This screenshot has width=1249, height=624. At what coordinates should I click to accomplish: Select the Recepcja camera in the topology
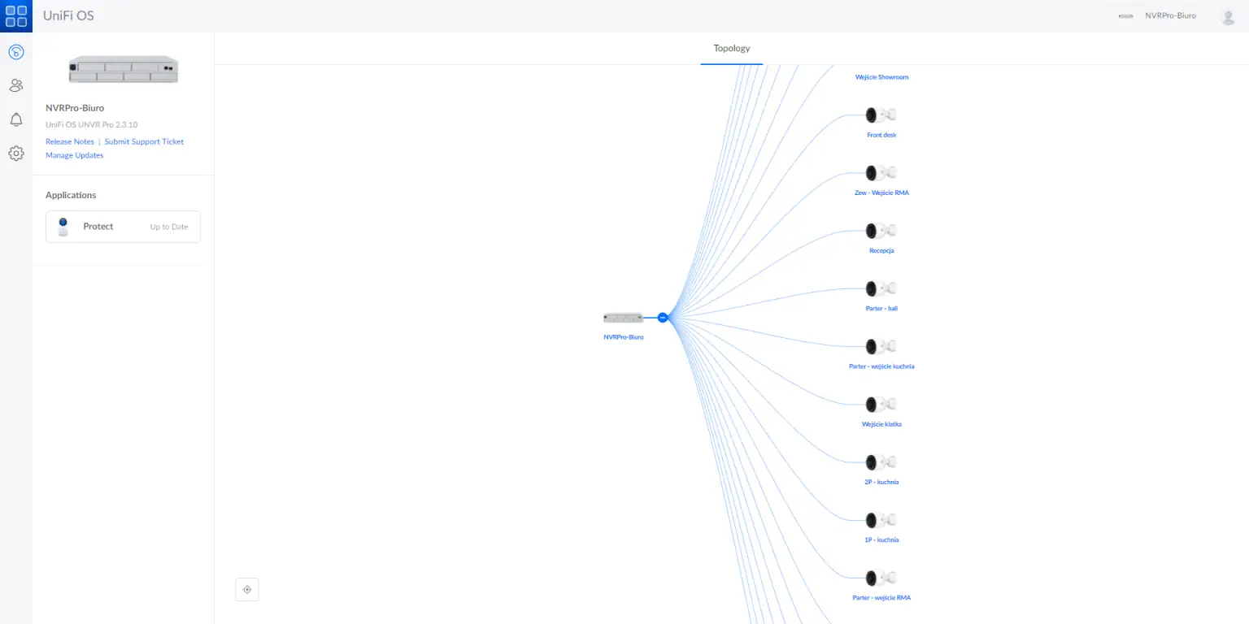tap(881, 230)
